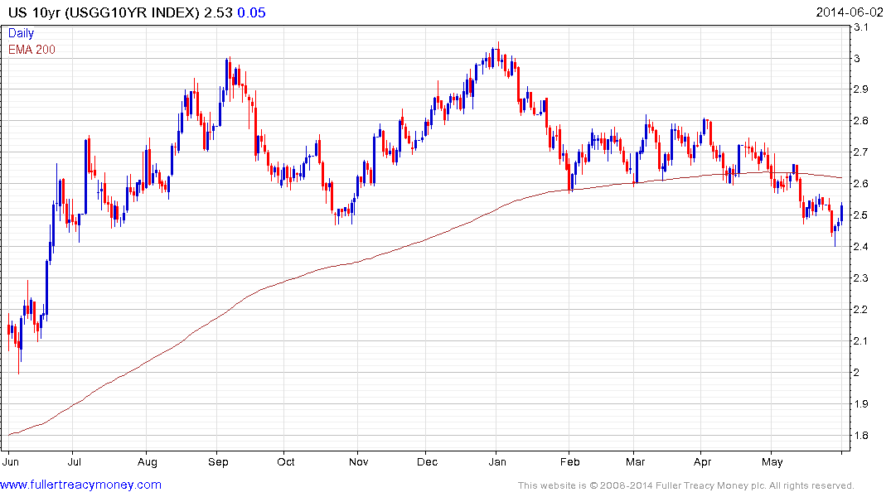Click the Dec label on the x-axis

click(428, 461)
